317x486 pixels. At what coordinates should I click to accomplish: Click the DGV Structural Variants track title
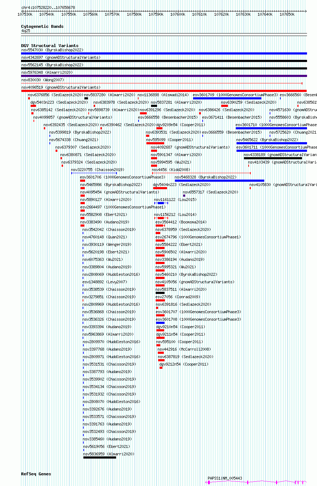(x=50, y=46)
